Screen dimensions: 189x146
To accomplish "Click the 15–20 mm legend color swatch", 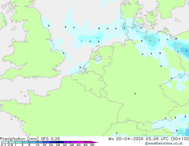I will click(47, 142).
